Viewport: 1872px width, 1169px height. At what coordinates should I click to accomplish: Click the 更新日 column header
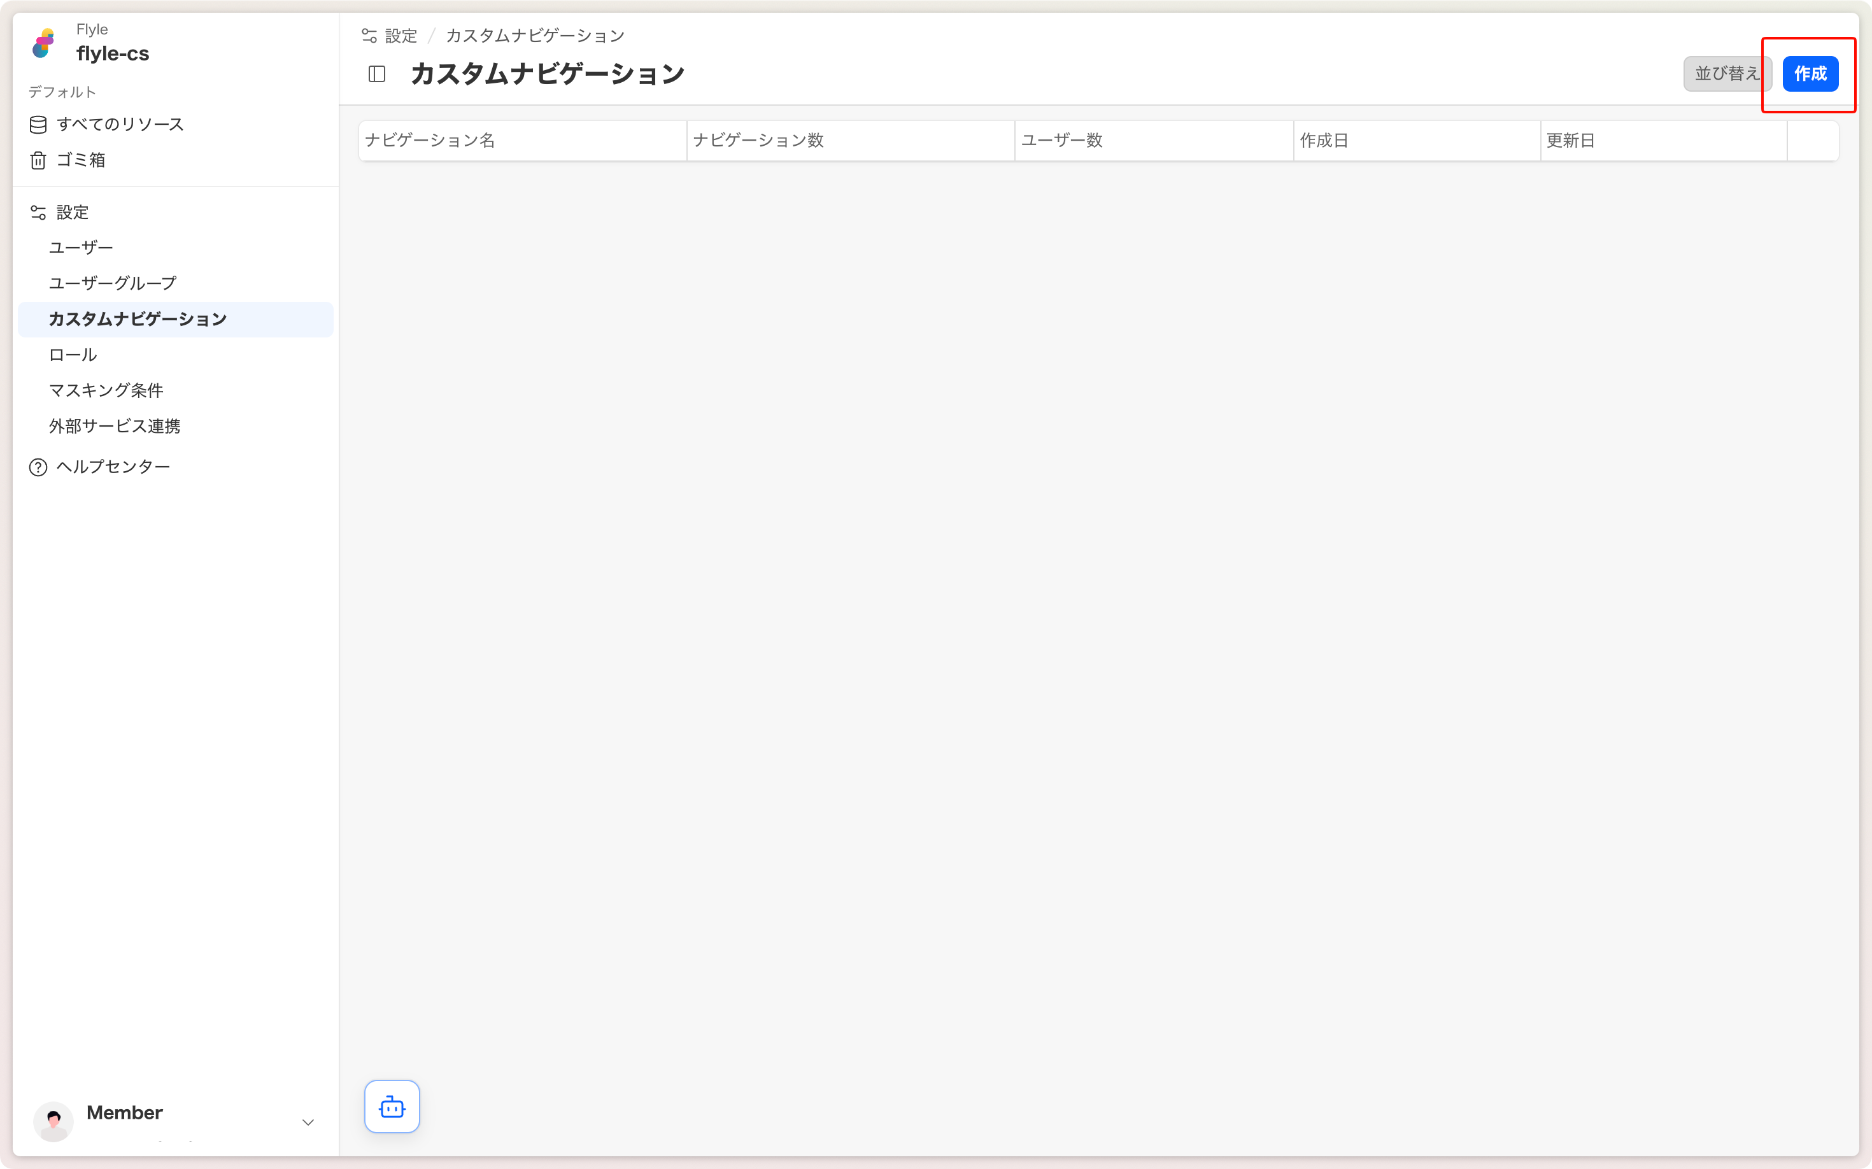1570,141
